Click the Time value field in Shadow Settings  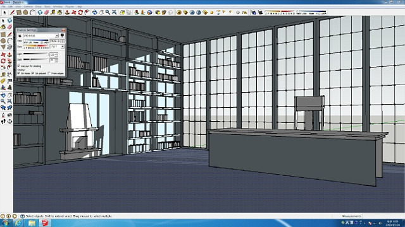tap(55, 41)
